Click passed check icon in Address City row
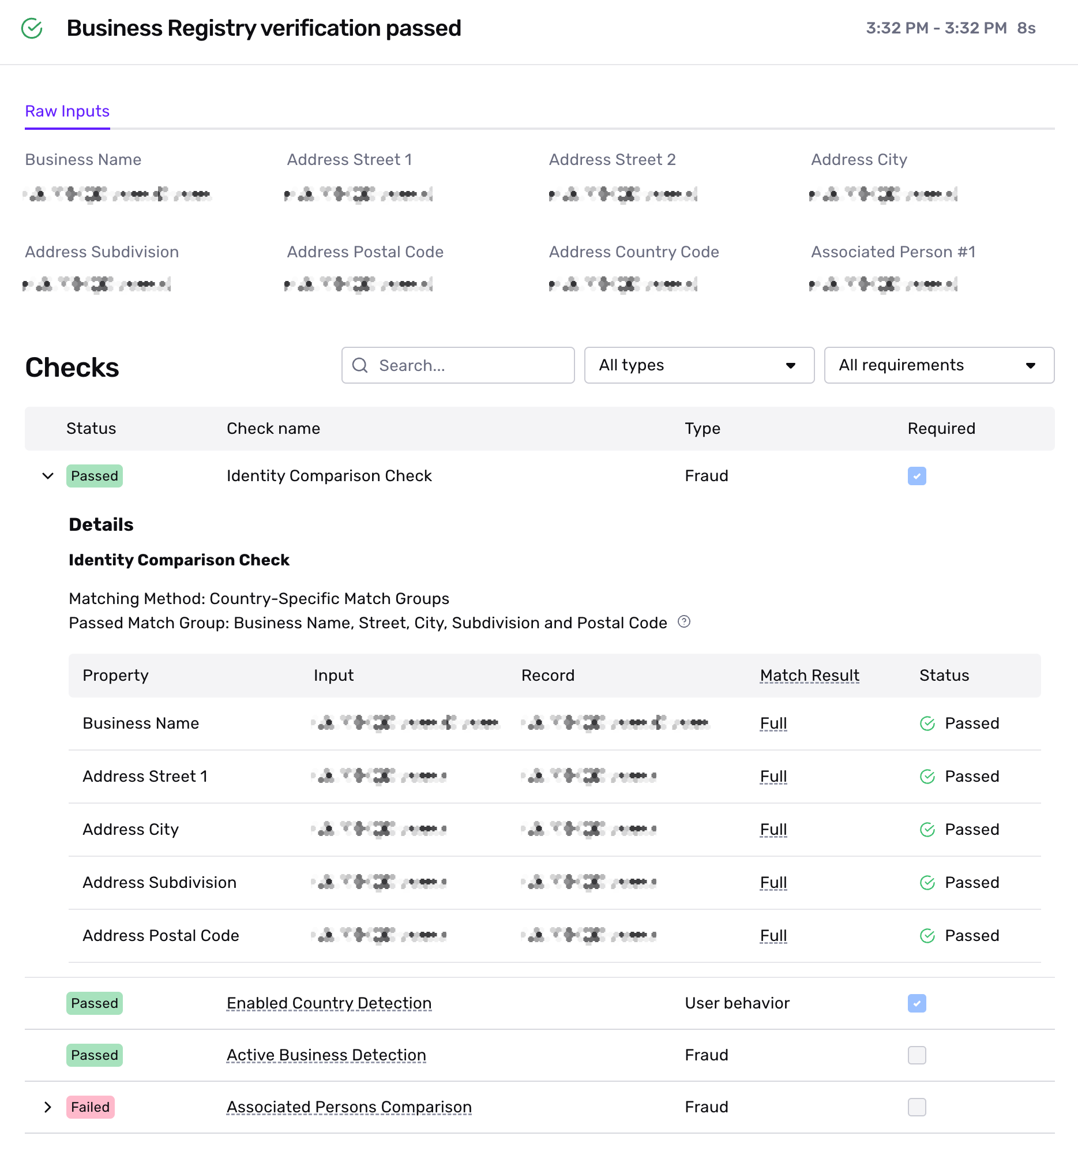 (x=927, y=830)
